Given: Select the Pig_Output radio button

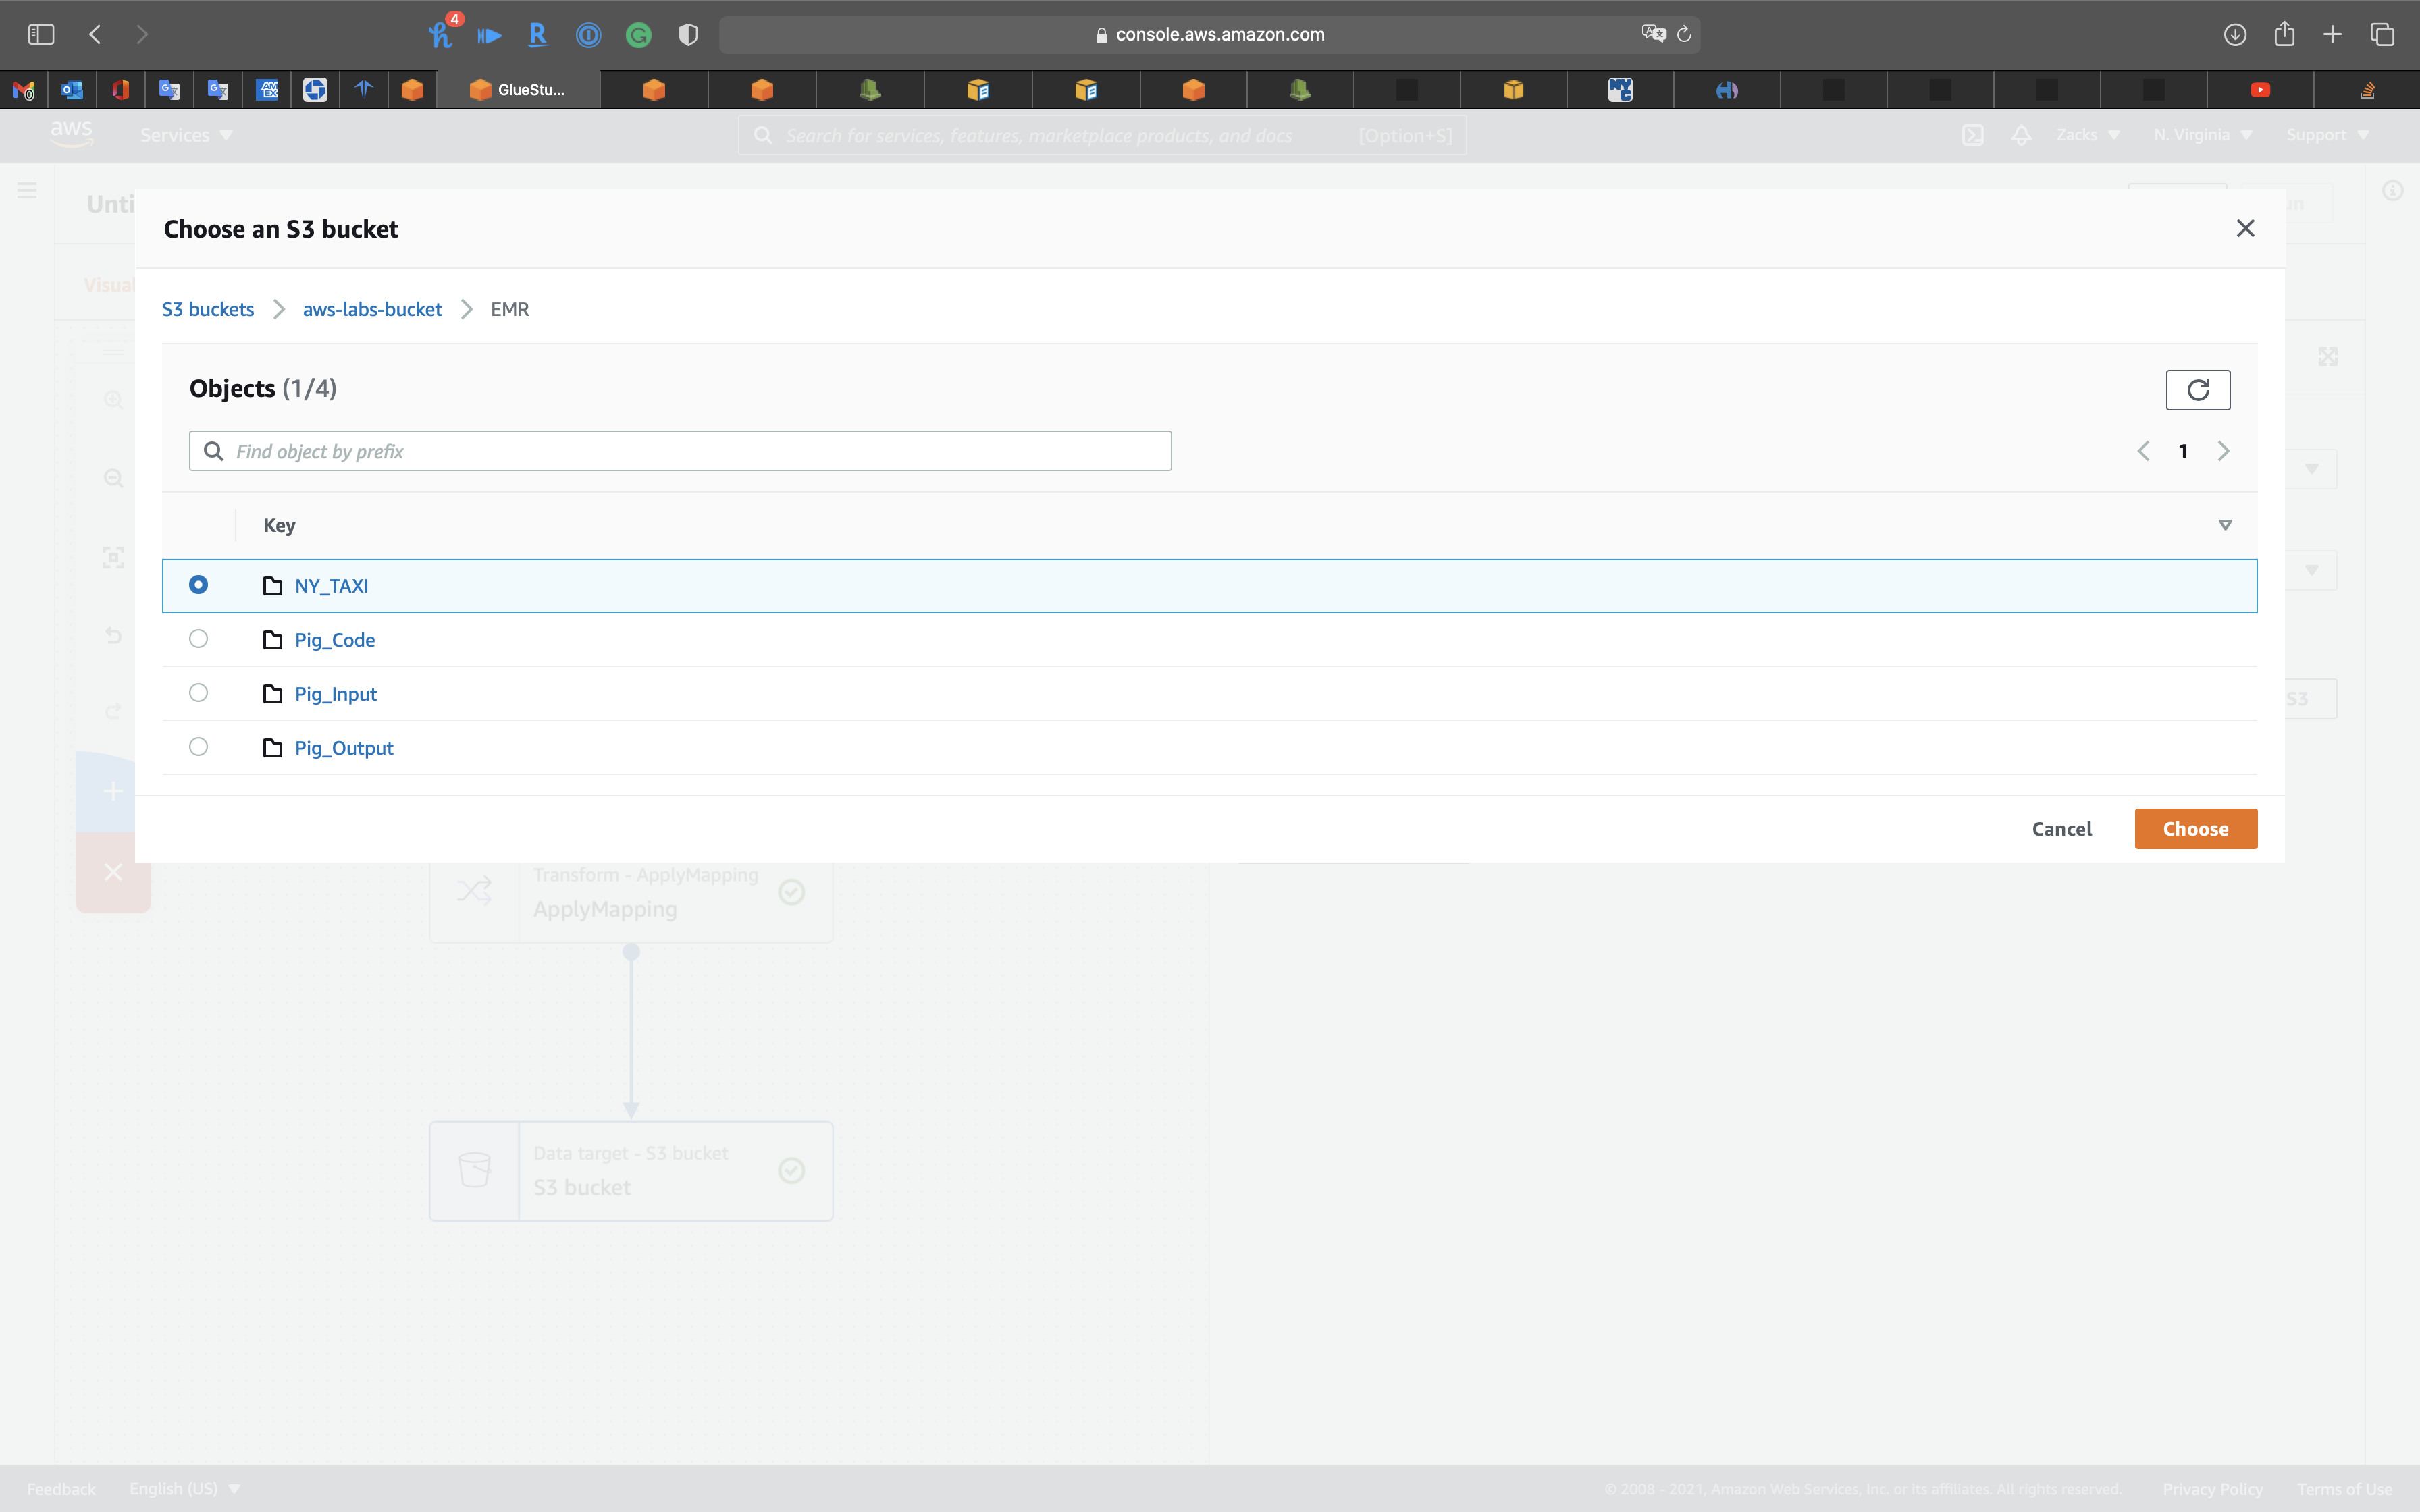Looking at the screenshot, I should pyautogui.click(x=198, y=747).
